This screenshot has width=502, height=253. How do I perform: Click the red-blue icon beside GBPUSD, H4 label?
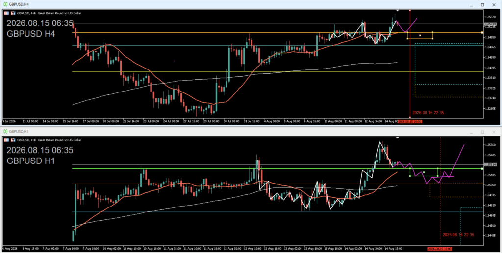pos(13,13)
